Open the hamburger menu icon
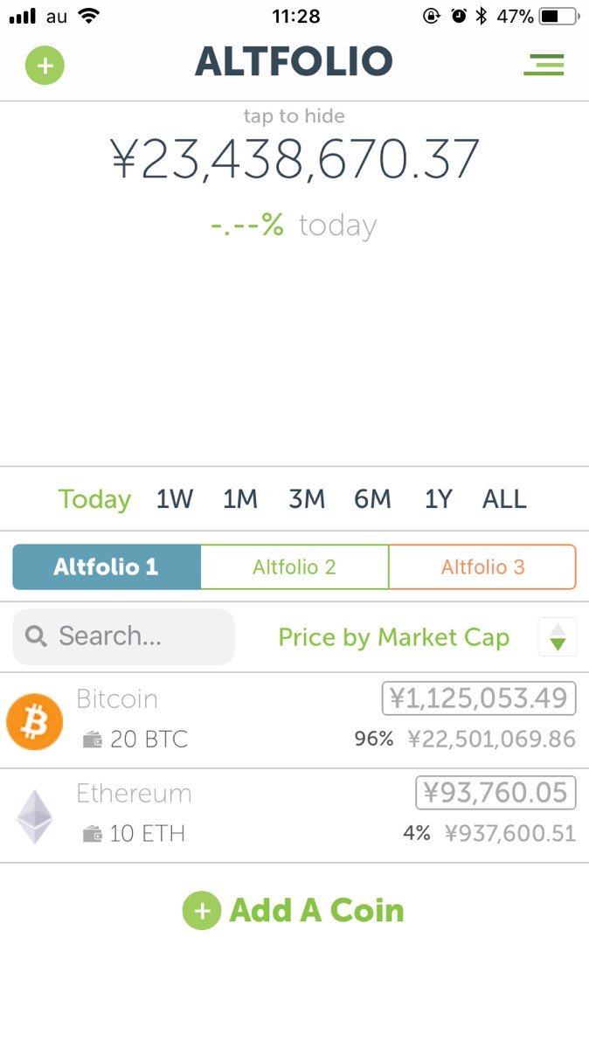 tap(544, 64)
